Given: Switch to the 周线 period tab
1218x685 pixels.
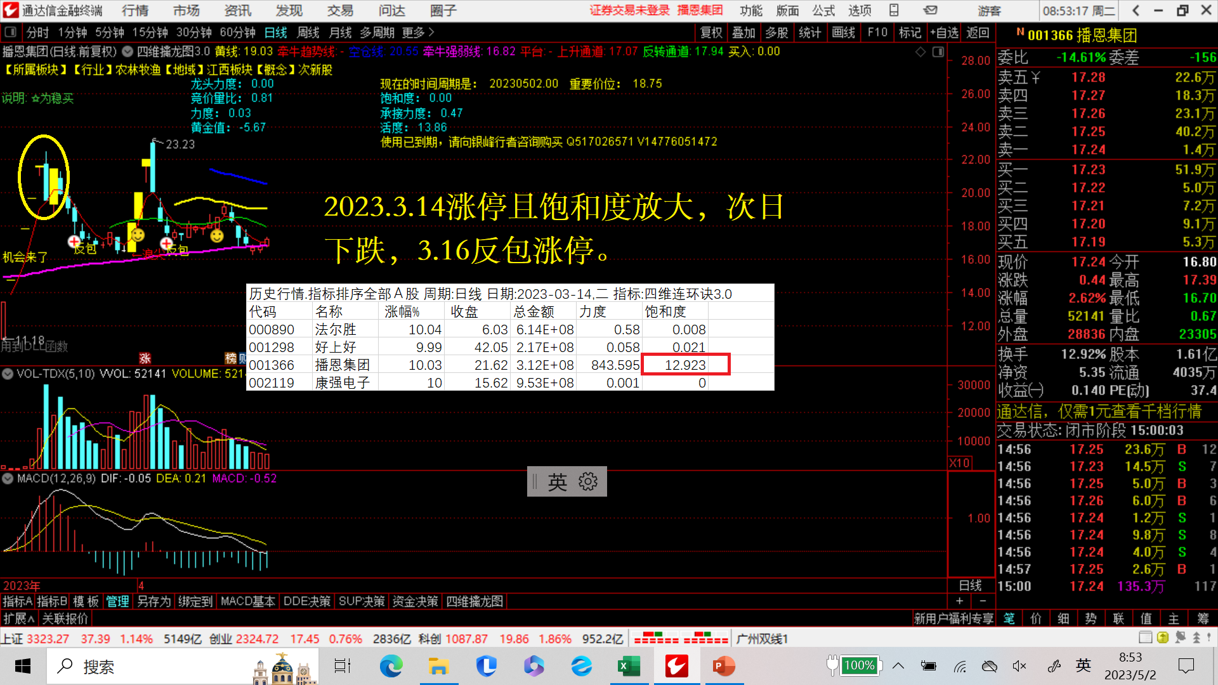Looking at the screenshot, I should [308, 32].
